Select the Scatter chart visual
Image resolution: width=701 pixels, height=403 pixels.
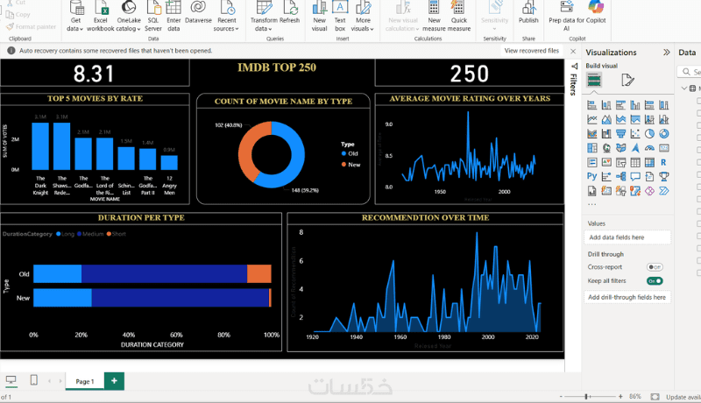coord(634,133)
